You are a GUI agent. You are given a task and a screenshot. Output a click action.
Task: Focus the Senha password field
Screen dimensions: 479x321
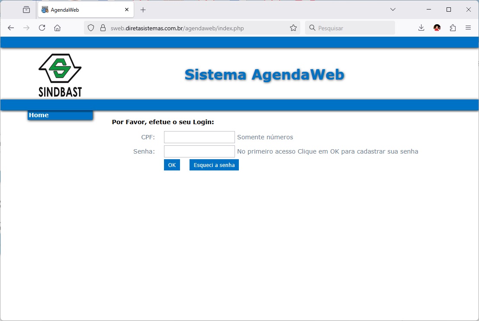[x=199, y=151]
